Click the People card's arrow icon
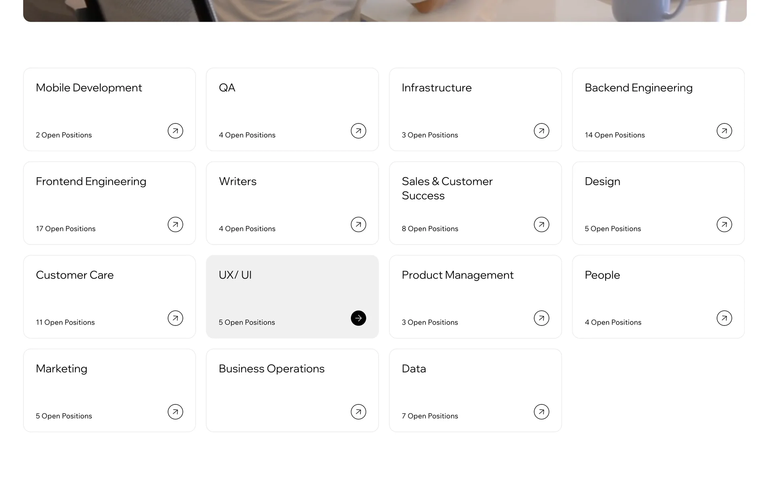770x481 pixels. [724, 318]
